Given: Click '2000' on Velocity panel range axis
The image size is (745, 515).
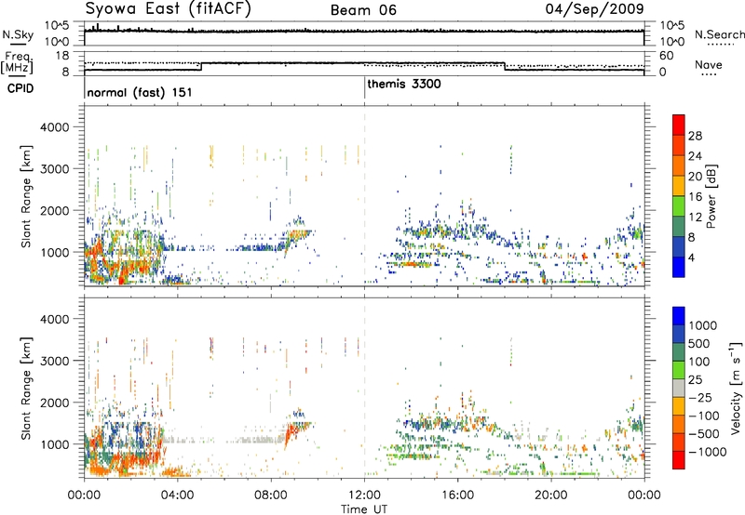Looking at the screenshot, I should [x=54, y=403].
